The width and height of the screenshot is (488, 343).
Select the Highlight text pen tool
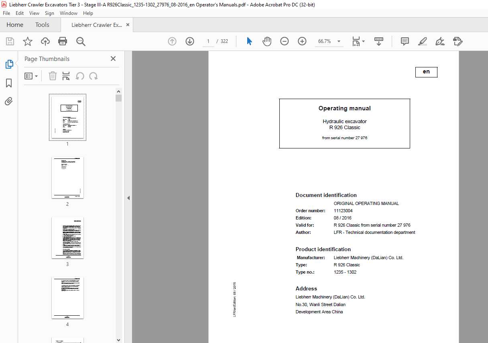point(422,41)
